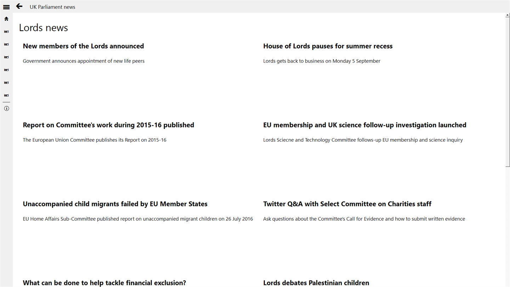Open 'Lords debates Palestinian children' story
This screenshot has width=510, height=287.
coord(316,283)
